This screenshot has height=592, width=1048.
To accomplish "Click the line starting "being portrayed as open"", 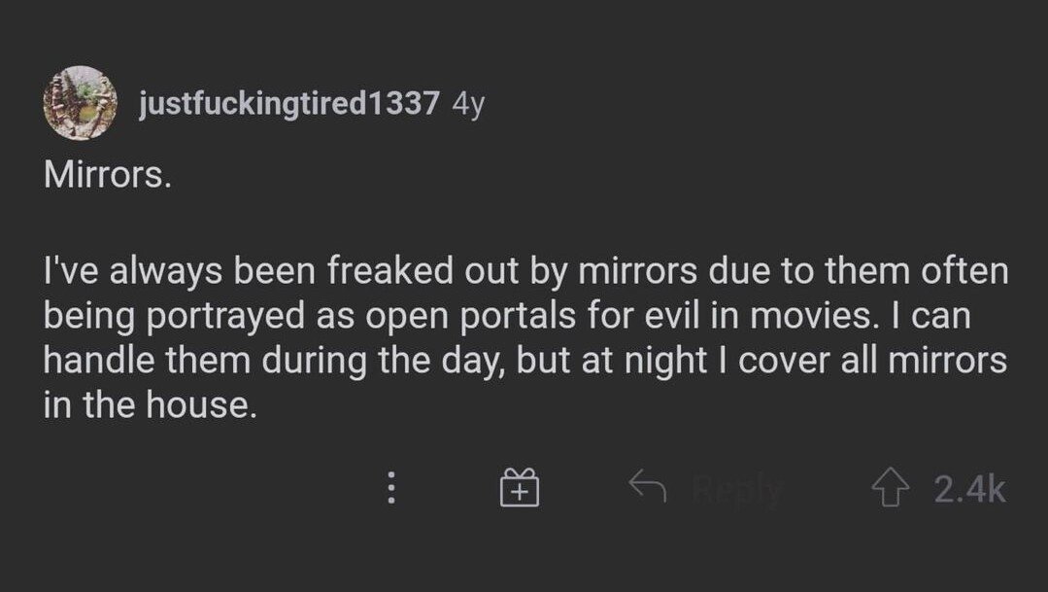I will click(x=506, y=317).
